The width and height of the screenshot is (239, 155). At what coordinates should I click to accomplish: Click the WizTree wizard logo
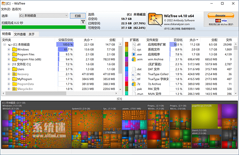coord(155,20)
